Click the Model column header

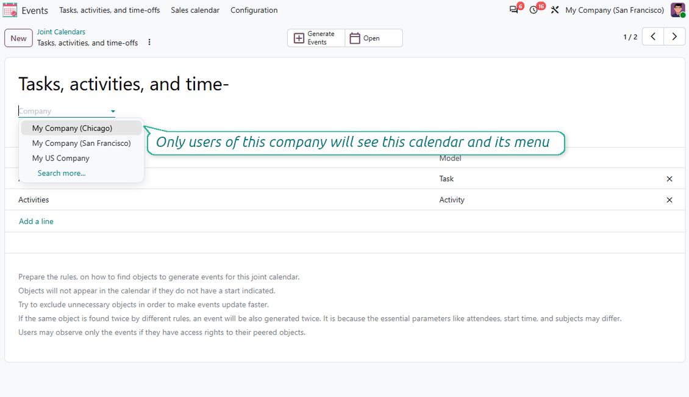click(450, 159)
